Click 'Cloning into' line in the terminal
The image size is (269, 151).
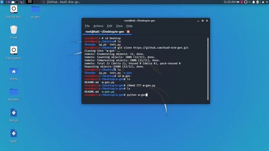(102, 51)
